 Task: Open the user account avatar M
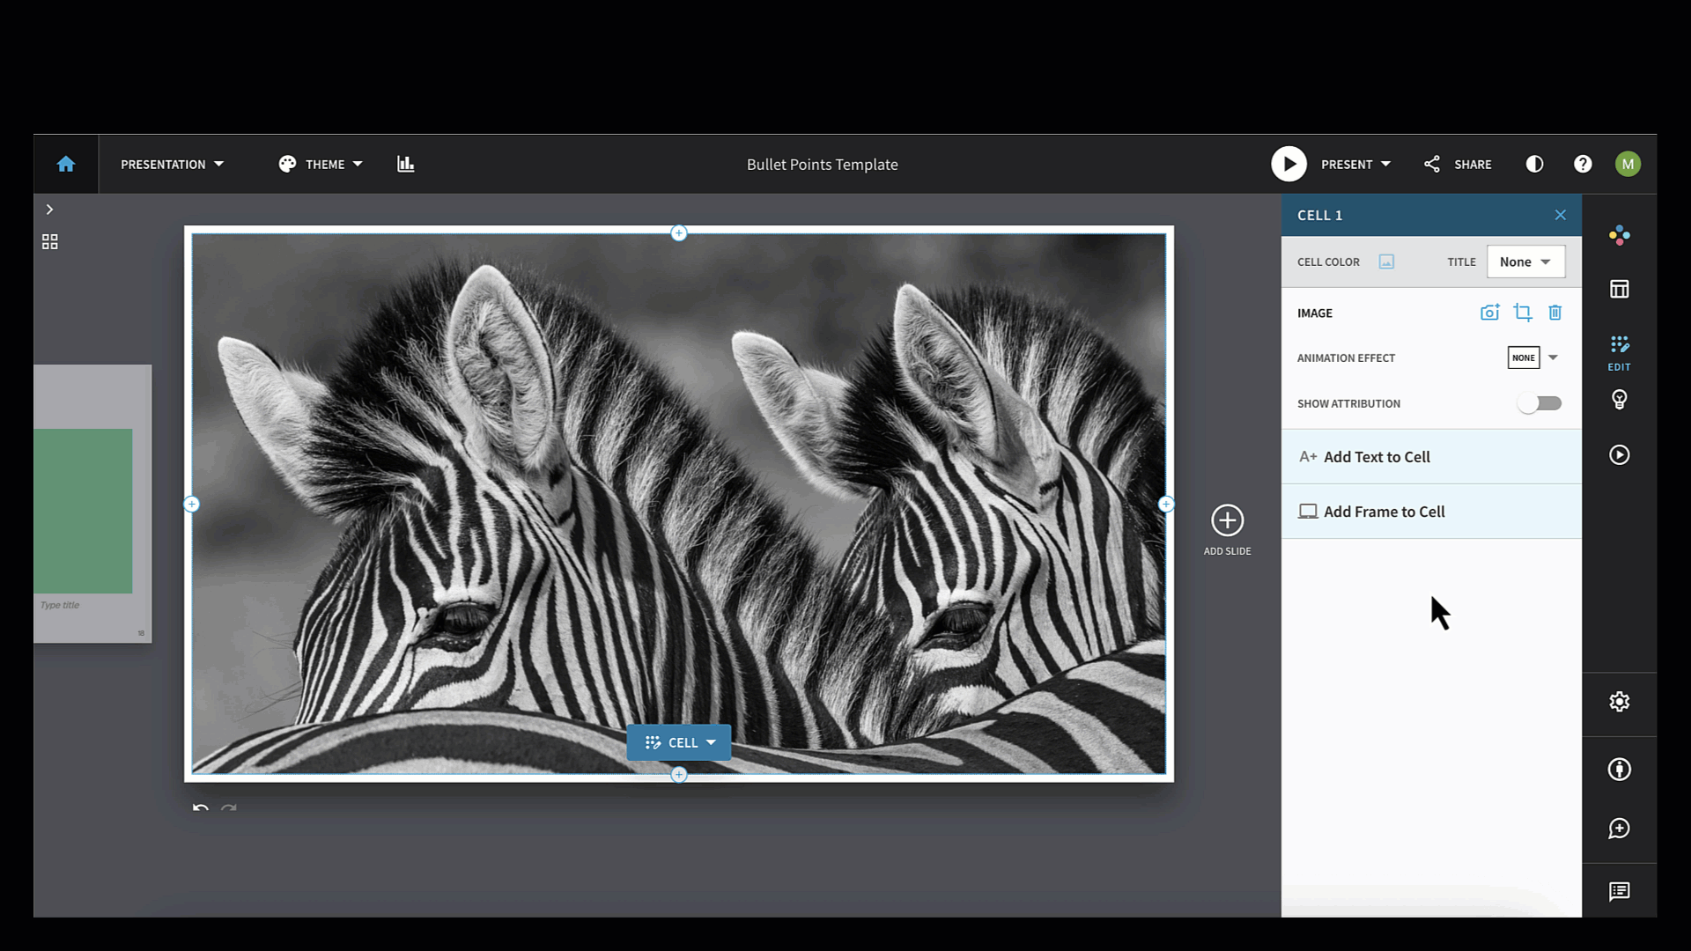[x=1628, y=164]
